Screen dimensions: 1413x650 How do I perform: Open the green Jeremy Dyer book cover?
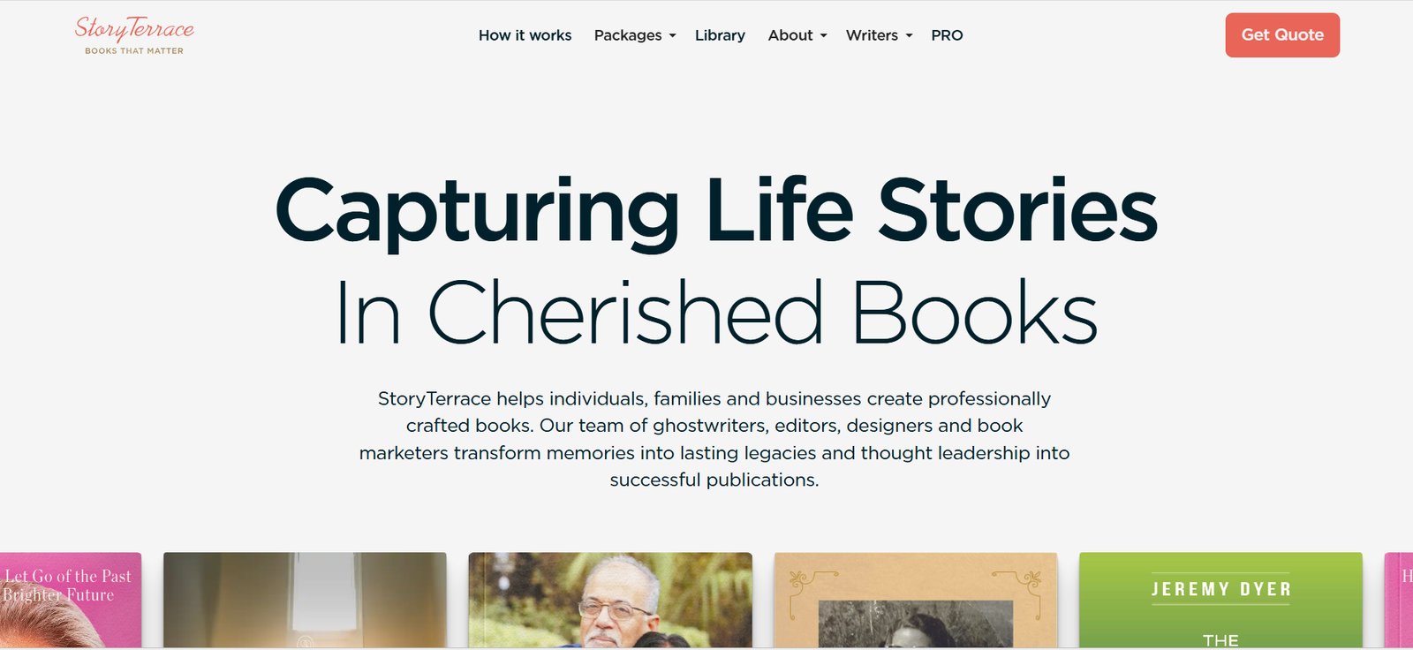[x=1220, y=601]
